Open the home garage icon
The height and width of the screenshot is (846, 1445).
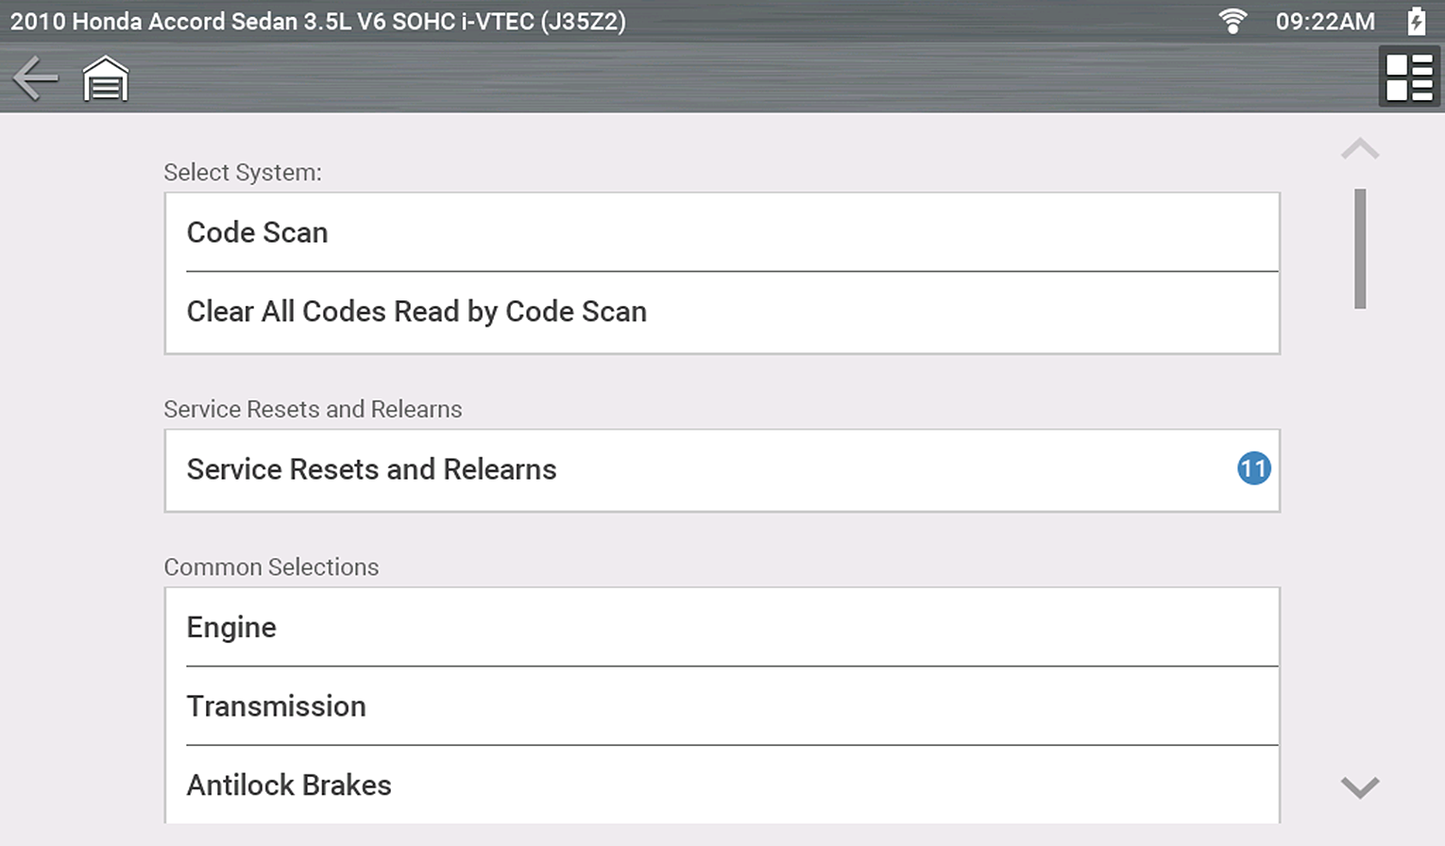tap(106, 78)
